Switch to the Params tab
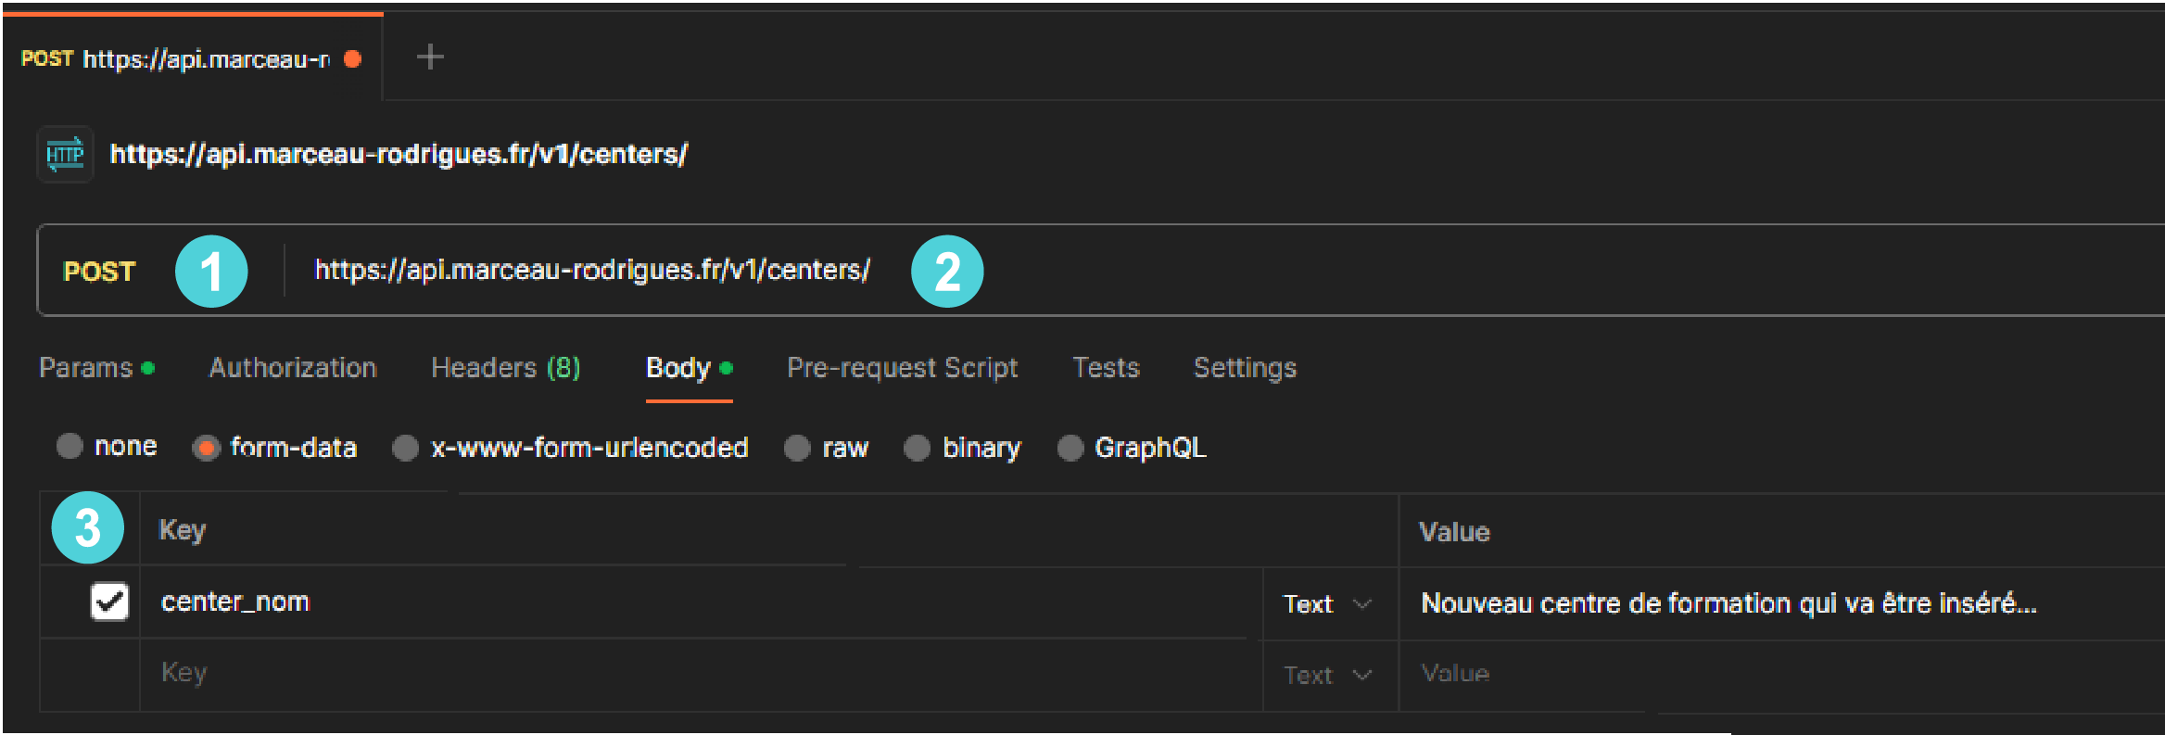The height and width of the screenshot is (735, 2165). 86,368
